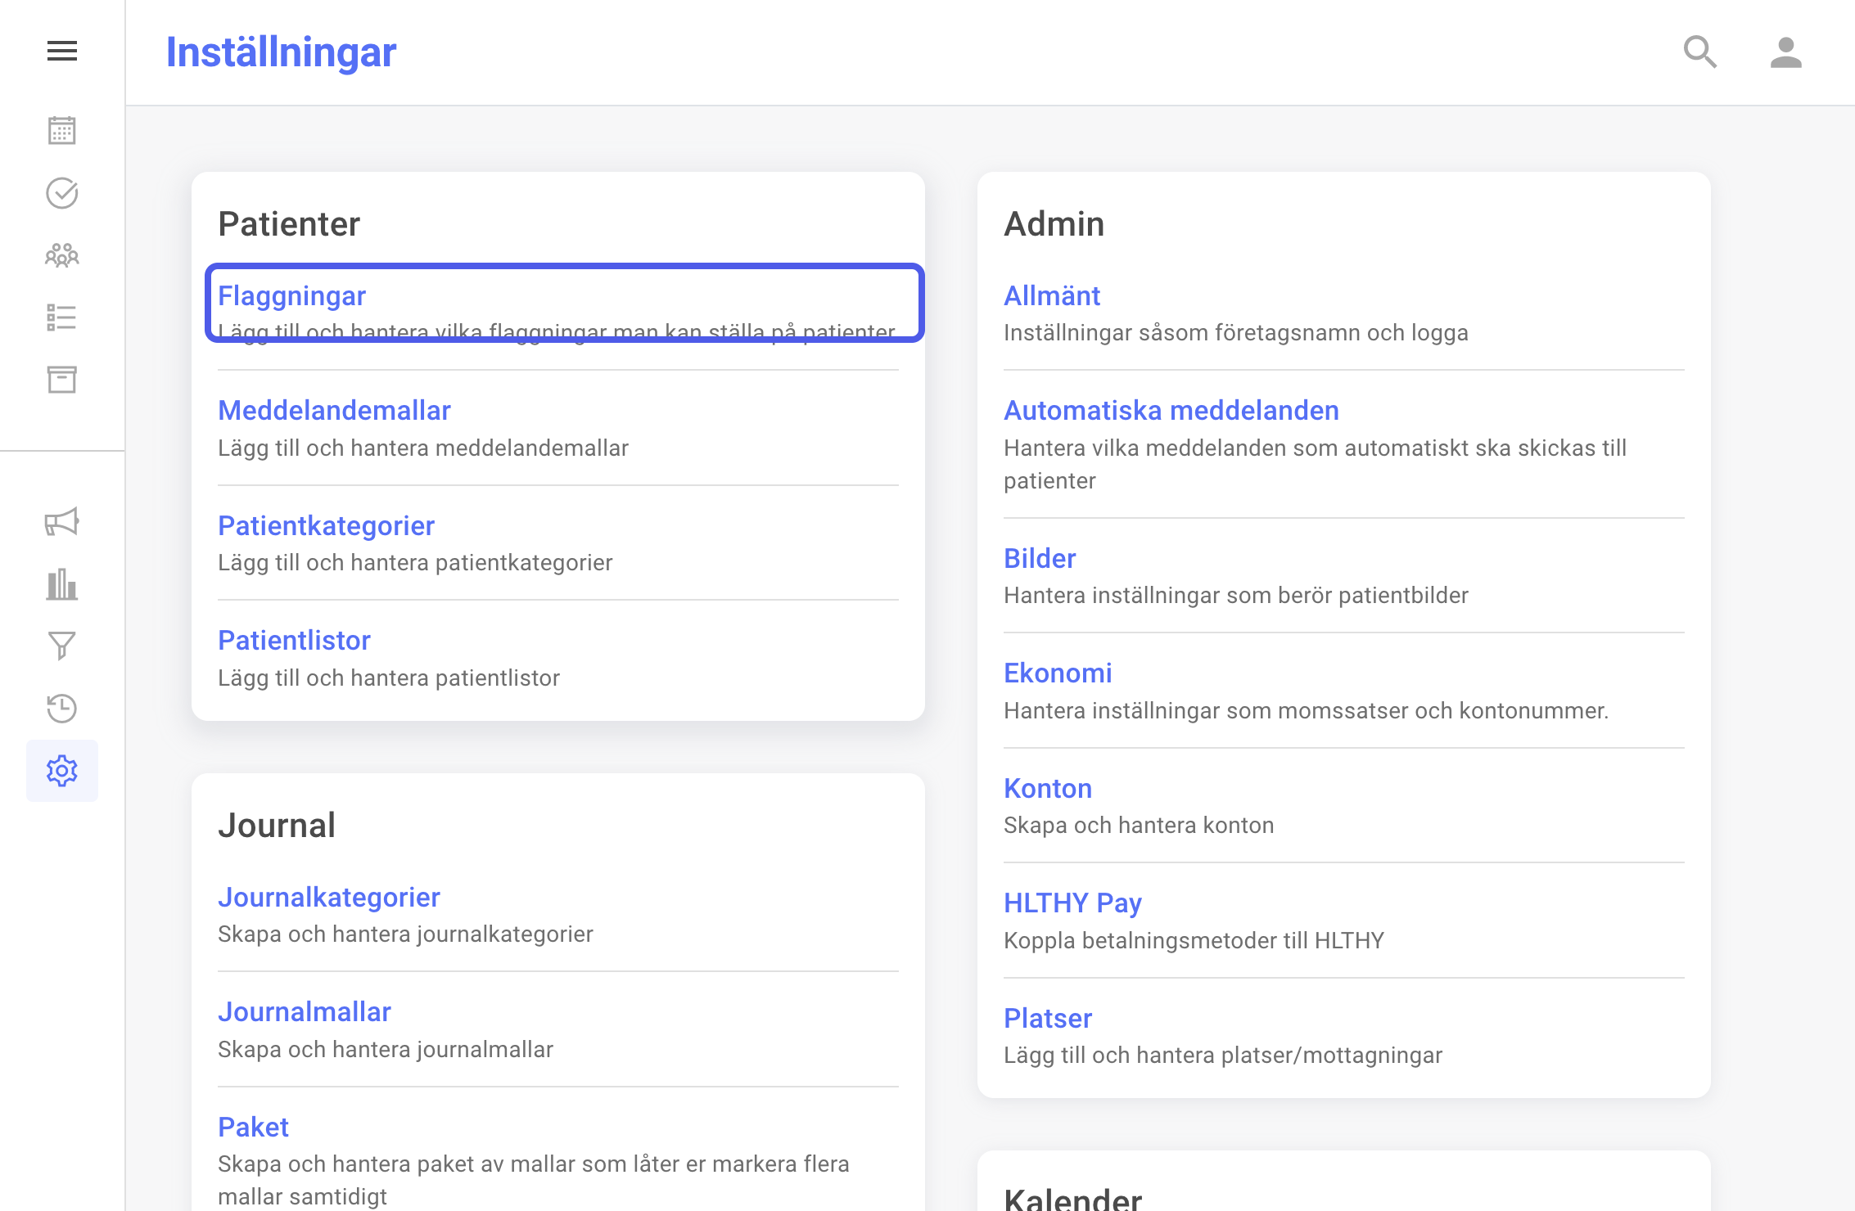Click text 'Lägg till och hantera patientkategorier'

pyautogui.click(x=415, y=563)
